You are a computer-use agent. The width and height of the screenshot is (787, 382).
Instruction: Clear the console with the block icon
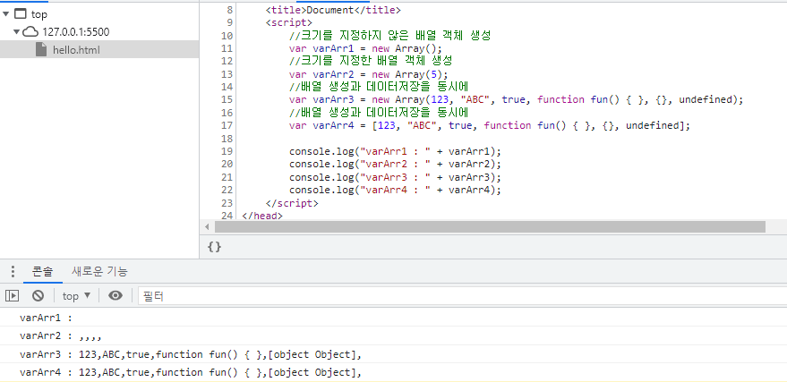click(x=38, y=296)
